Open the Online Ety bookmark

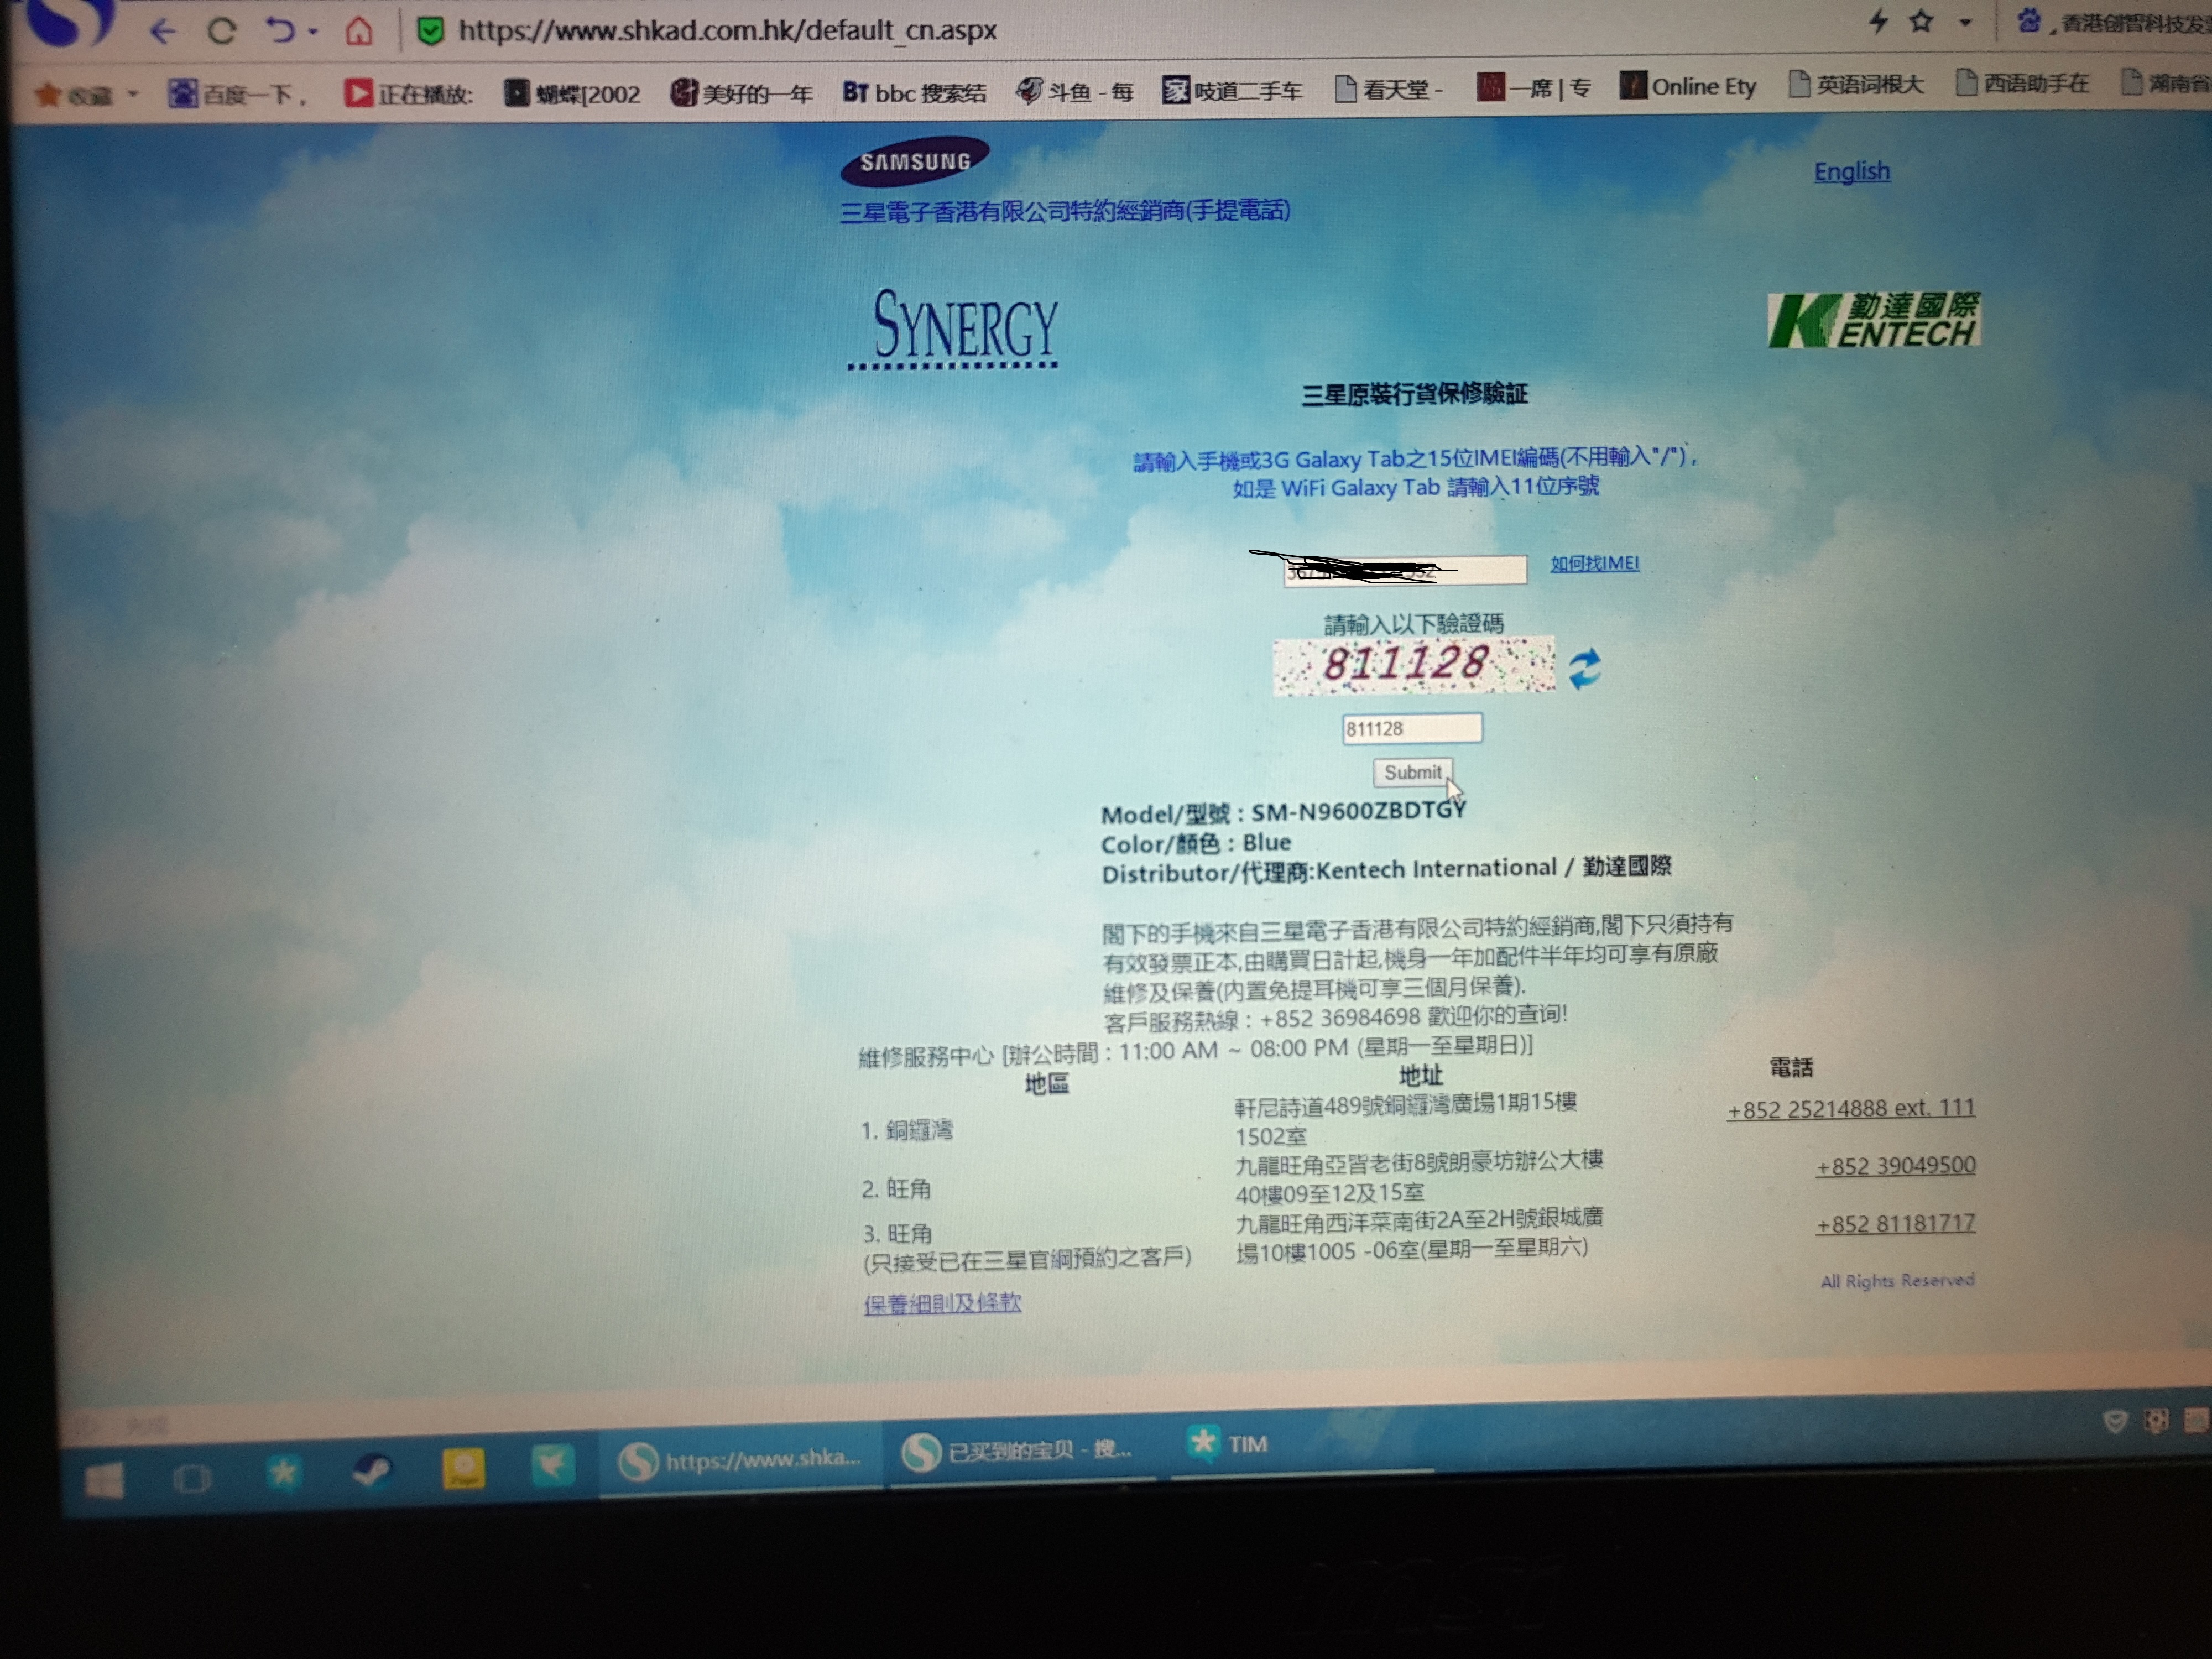1688,86
